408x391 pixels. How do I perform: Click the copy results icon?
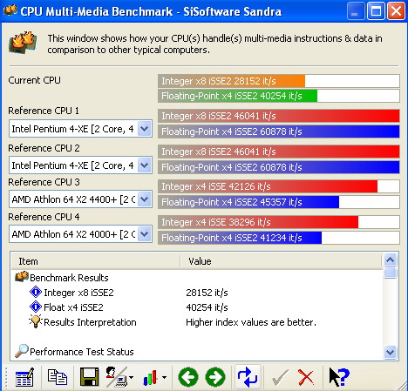point(58,377)
